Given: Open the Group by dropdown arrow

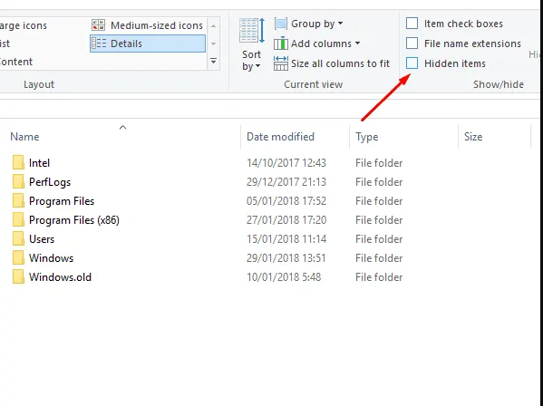Looking at the screenshot, I should point(341,24).
